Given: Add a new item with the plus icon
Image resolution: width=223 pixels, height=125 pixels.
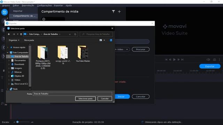Looking at the screenshot, I should coord(119,11).
